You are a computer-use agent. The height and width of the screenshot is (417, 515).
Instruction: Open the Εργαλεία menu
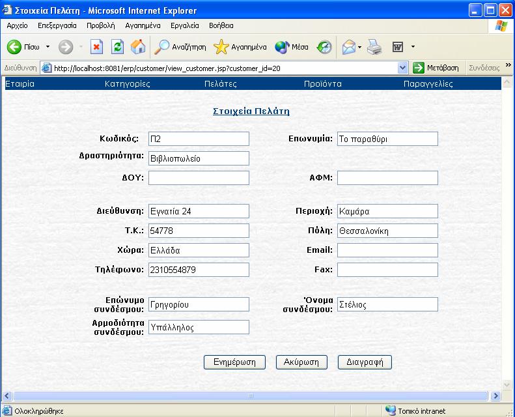(x=185, y=25)
